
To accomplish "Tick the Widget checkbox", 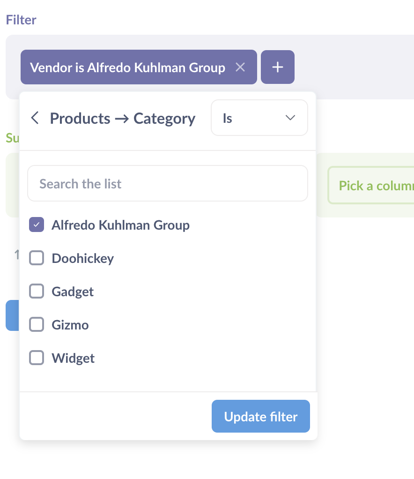I will tap(36, 358).
